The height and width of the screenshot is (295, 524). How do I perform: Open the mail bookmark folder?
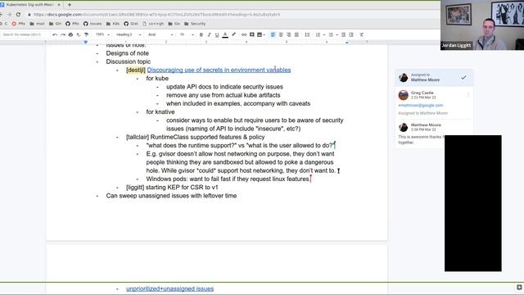click(x=37, y=24)
